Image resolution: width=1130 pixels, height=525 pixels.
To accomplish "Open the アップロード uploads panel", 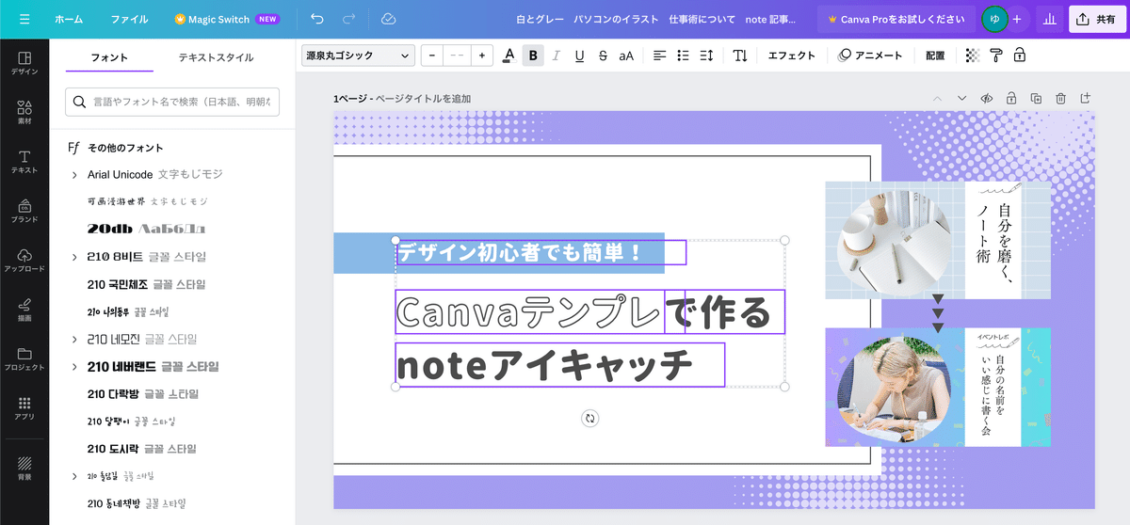I will coord(24,261).
